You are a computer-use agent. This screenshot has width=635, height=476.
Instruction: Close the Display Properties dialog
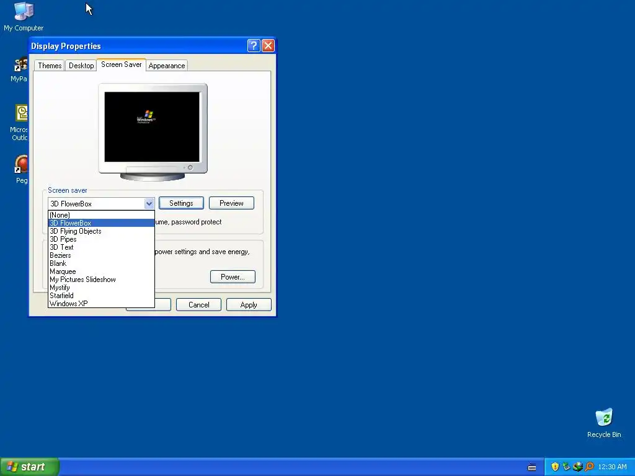coord(268,46)
